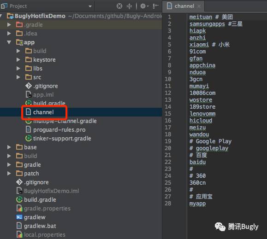Click the keystore folder icon
Viewport: 267px width, 239px height.
29,59
